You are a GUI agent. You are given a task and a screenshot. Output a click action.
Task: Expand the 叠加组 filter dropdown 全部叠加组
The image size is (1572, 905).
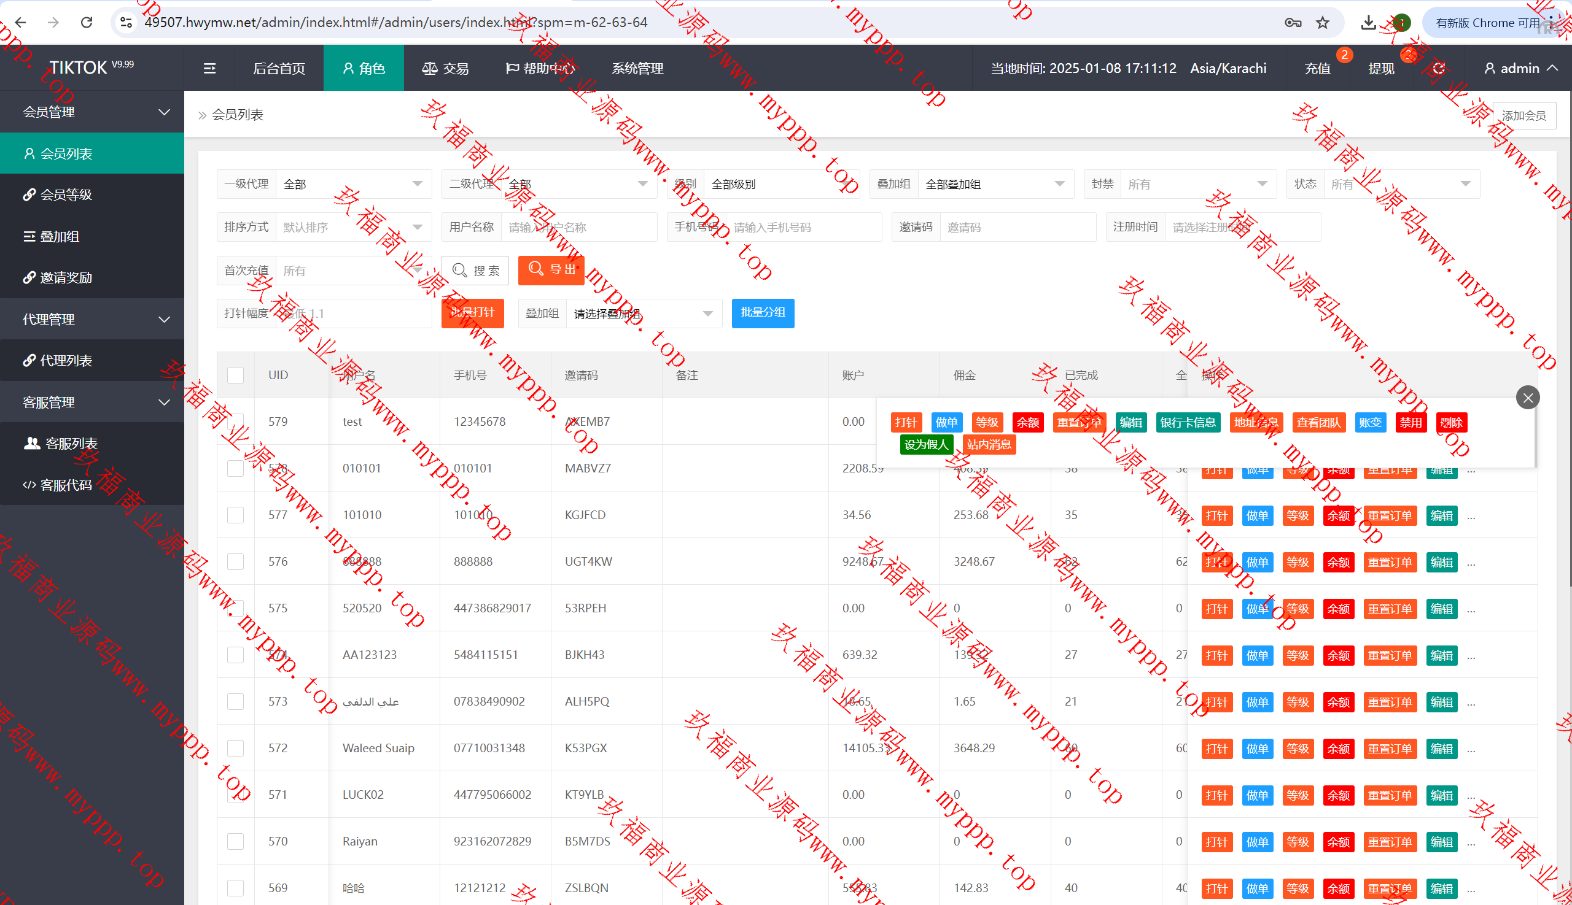click(994, 184)
